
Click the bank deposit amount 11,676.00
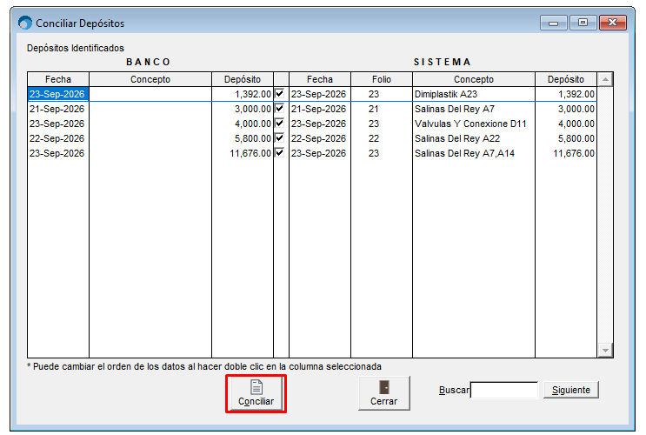tap(243, 153)
